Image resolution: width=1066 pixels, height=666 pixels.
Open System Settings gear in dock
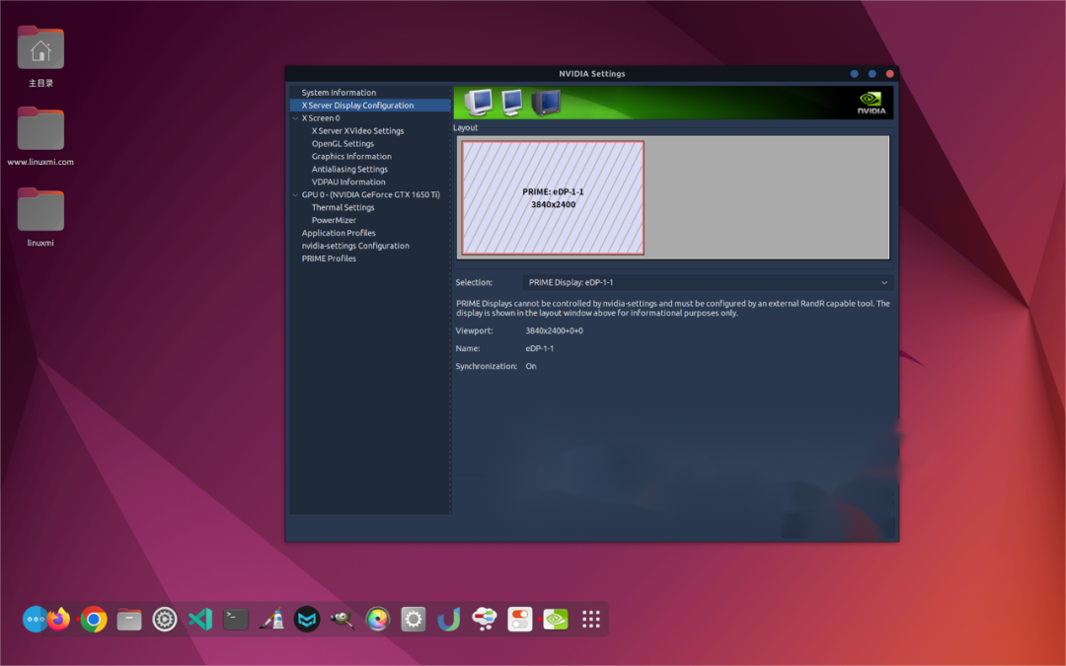414,619
